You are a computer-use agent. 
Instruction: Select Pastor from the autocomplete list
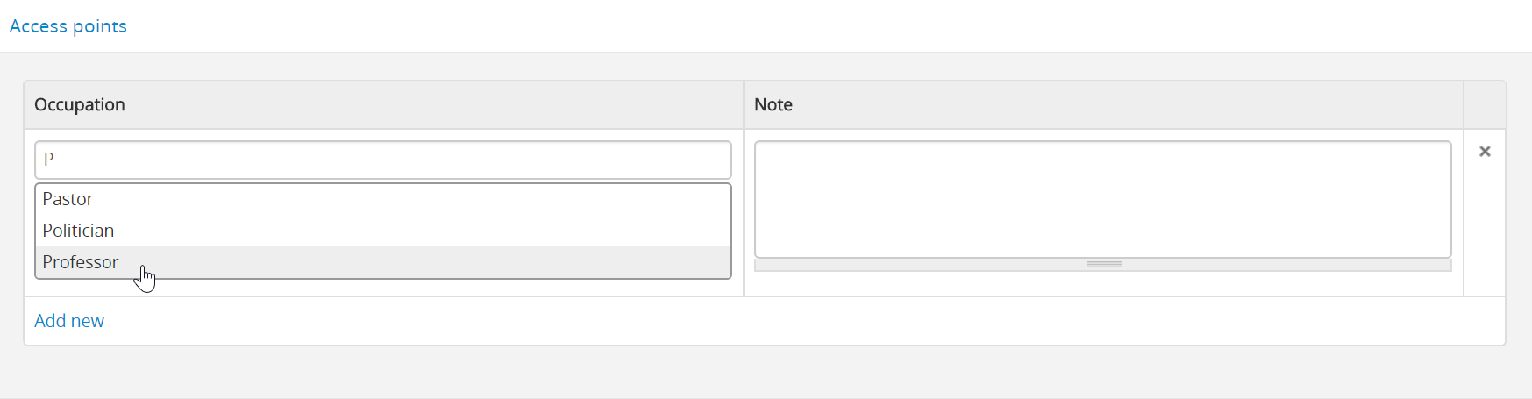click(x=68, y=199)
